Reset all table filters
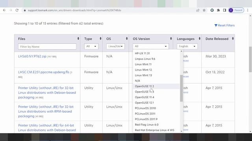 (224, 25)
